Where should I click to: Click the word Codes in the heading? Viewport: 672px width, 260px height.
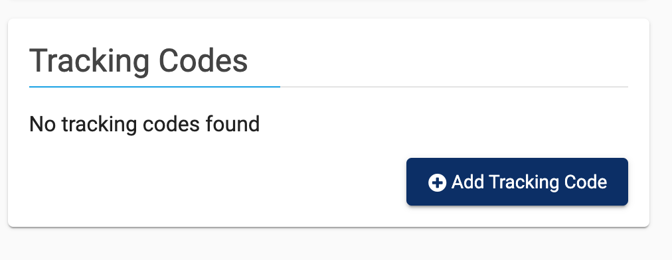pyautogui.click(x=203, y=61)
